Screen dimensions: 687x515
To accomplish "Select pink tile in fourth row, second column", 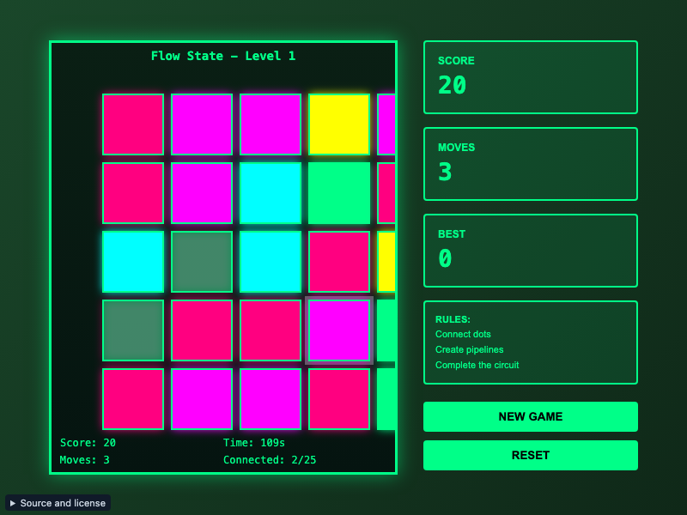I will [x=202, y=330].
